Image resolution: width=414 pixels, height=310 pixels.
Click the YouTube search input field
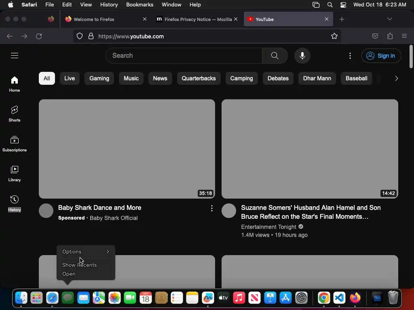click(184, 56)
